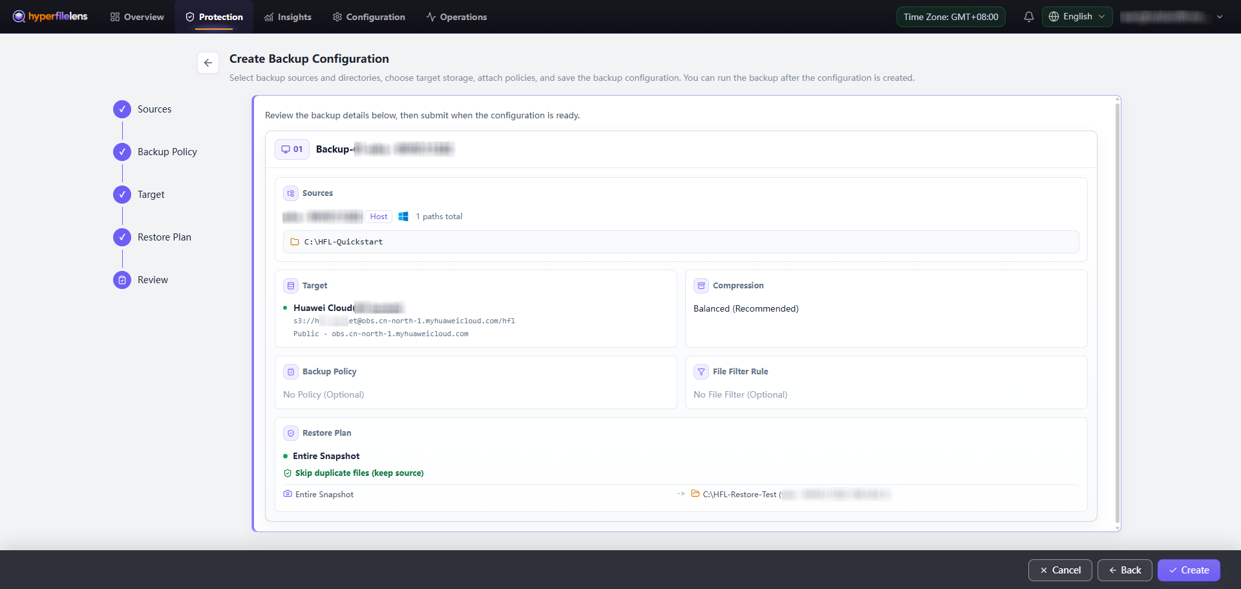Click the Balanced (Recommended) compression value
This screenshot has width=1241, height=589.
click(746, 309)
